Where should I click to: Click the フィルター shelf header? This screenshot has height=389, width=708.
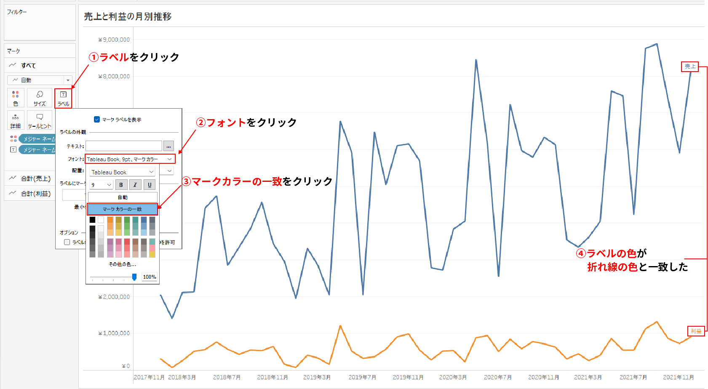(x=17, y=12)
